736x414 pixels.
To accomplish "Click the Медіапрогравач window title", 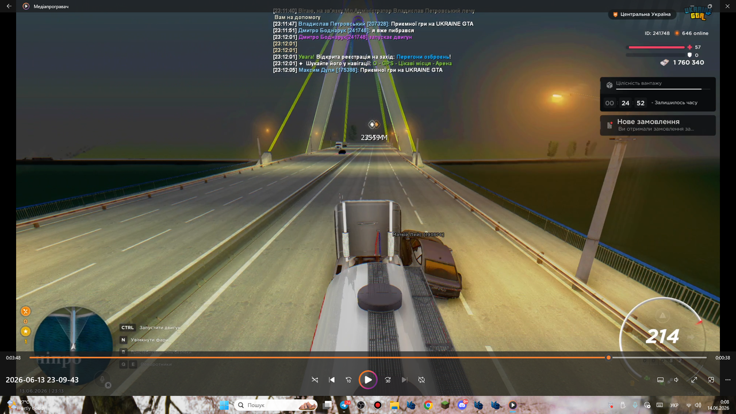I will click(x=51, y=6).
